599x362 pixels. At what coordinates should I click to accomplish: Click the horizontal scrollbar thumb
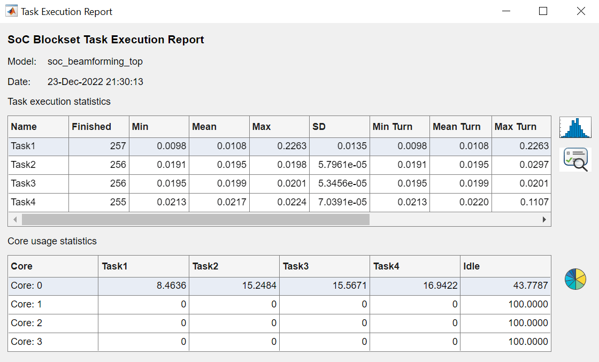[195, 219]
